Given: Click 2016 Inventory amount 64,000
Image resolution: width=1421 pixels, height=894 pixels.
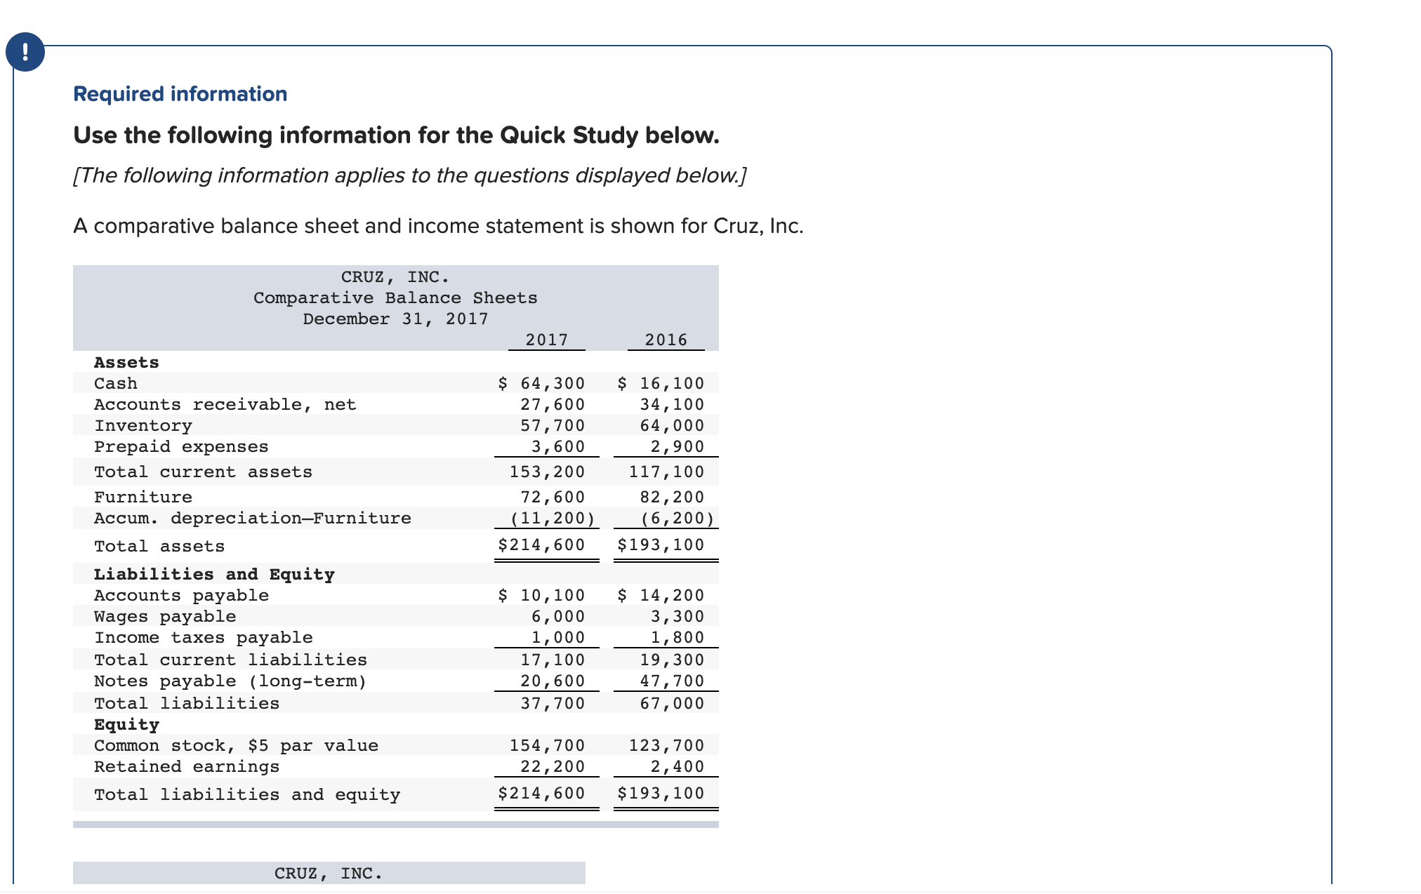Looking at the screenshot, I should point(672,425).
